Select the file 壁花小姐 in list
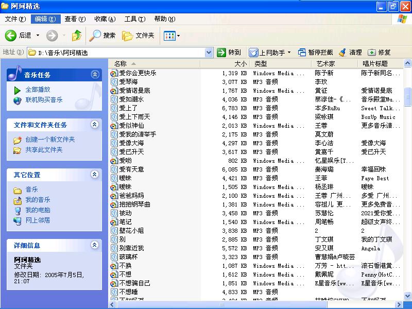The height and width of the screenshot is (309, 412). coord(131,231)
